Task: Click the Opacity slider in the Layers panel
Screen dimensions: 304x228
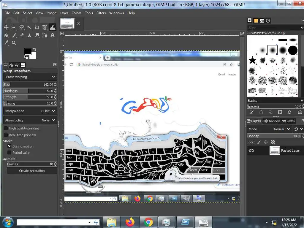Action: 274,136
